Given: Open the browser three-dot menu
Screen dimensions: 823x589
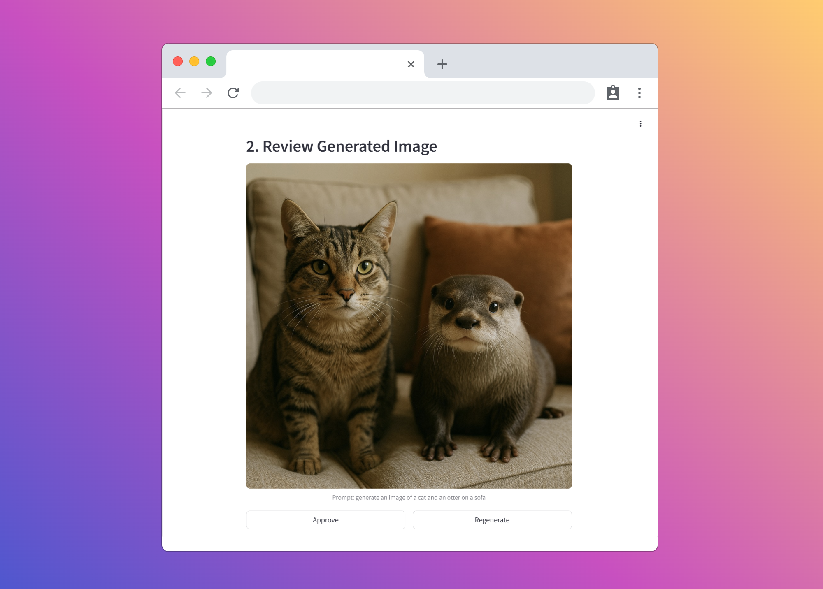Looking at the screenshot, I should (x=639, y=93).
